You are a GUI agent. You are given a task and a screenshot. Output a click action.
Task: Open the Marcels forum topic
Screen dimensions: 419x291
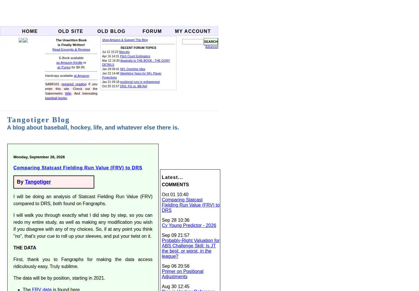pyautogui.click(x=124, y=52)
